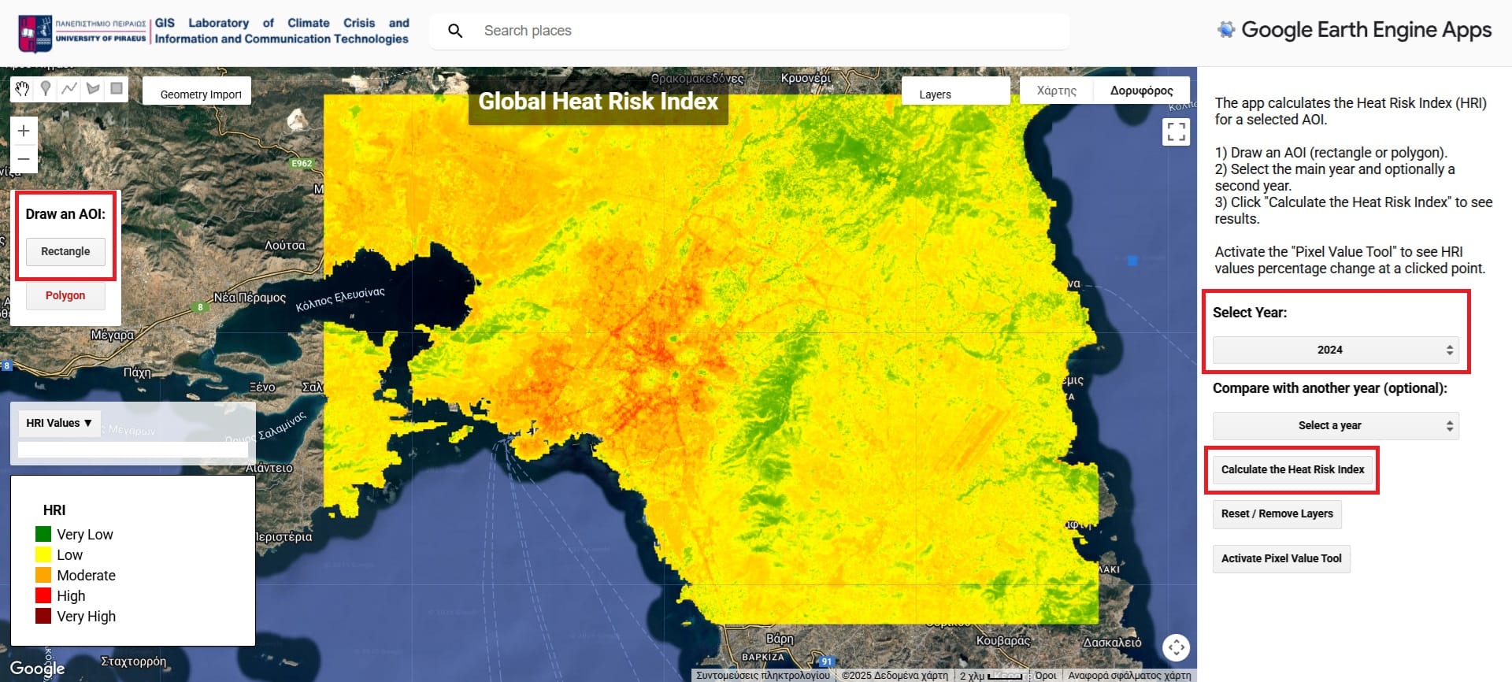Pick the draw polygon shape tool

(x=93, y=89)
